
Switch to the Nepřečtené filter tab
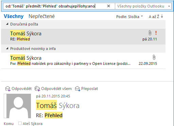(x=41, y=16)
